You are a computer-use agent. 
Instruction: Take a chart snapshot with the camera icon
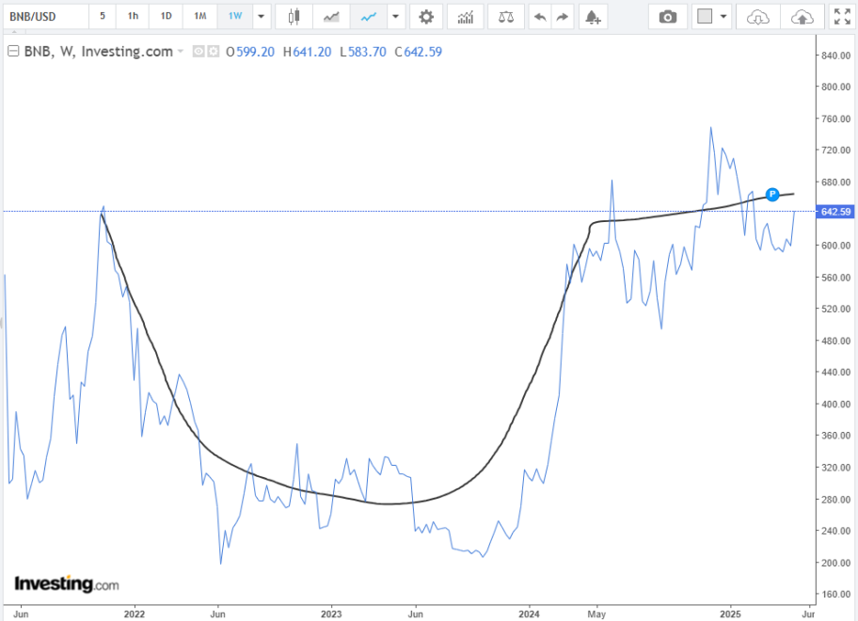tap(667, 15)
